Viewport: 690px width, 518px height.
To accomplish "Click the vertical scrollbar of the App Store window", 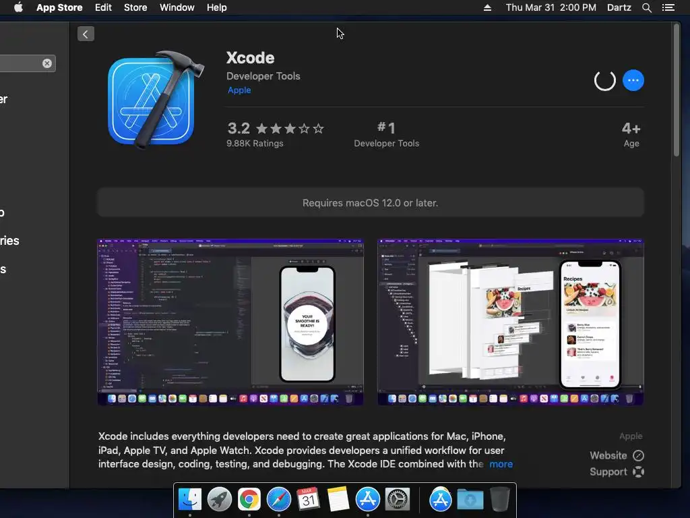I will point(677,90).
